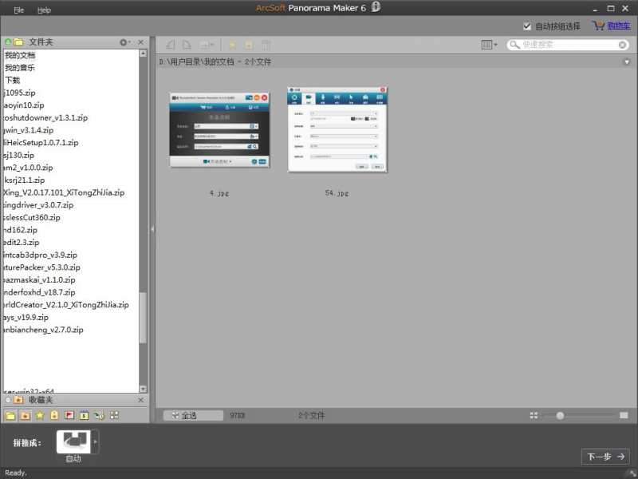638x479 pixels.
Task: Open the shopping cart (购物车) icon
Action: (598, 26)
